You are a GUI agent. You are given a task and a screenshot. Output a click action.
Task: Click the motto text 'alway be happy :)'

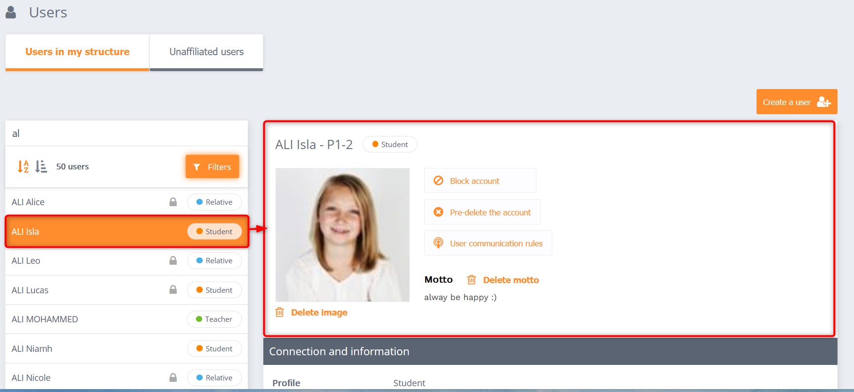(460, 297)
